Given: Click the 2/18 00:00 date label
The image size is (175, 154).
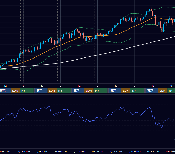Looking at the screenshot, I should 134,151.
